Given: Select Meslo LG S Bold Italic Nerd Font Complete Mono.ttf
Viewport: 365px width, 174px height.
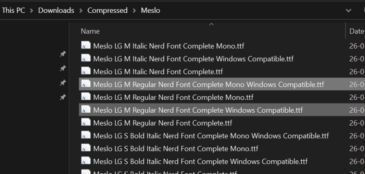Looking at the screenshot, I should pyautogui.click(x=175, y=148).
